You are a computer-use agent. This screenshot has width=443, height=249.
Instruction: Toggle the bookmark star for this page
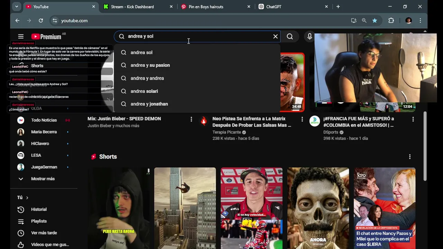(x=374, y=21)
